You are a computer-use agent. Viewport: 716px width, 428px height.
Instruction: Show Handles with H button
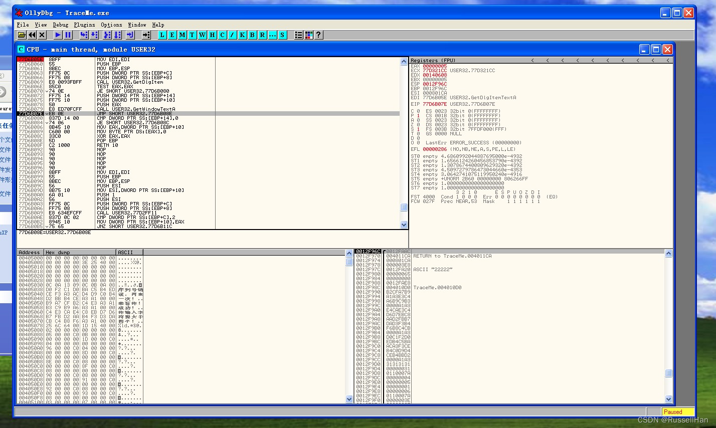212,35
